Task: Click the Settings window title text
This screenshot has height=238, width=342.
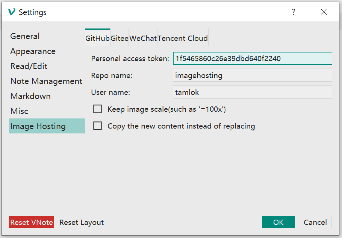Action: (33, 12)
